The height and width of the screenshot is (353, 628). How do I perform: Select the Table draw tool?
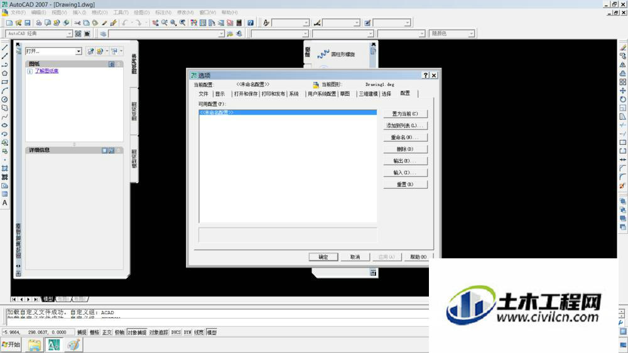(x=5, y=194)
